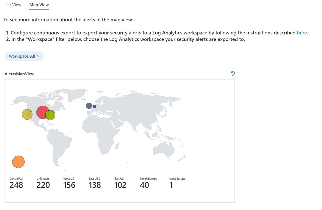Click the North Europe count 40
The image size is (322, 210).
click(145, 185)
